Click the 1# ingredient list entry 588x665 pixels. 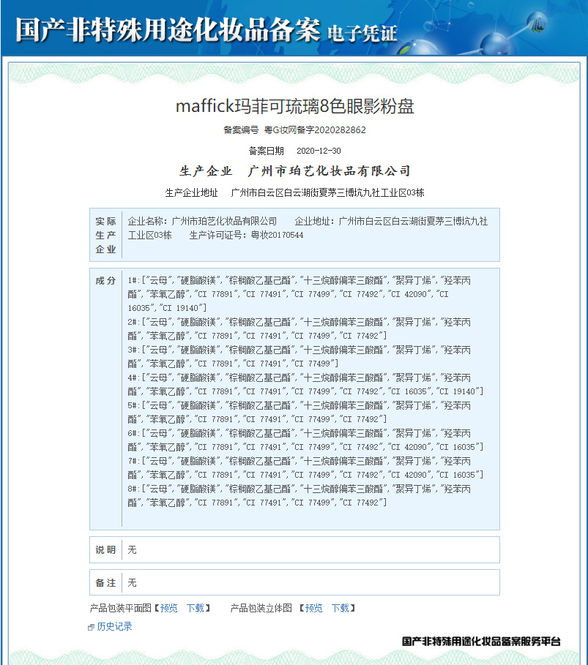299,294
